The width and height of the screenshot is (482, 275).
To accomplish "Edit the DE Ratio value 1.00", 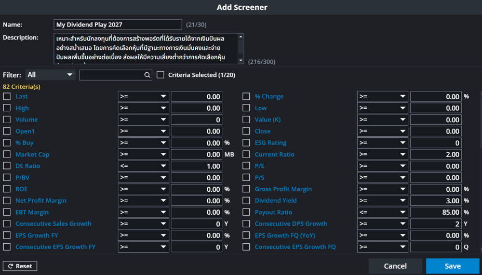I will 196,166.
